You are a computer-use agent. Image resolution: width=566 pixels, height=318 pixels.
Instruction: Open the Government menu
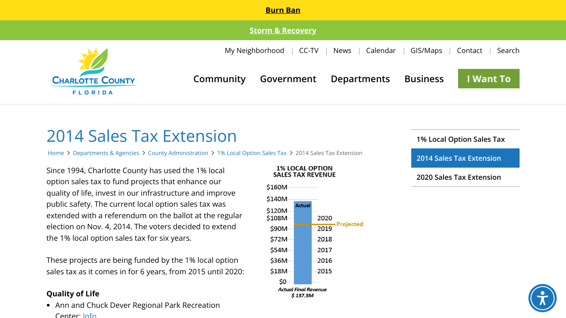click(x=288, y=79)
